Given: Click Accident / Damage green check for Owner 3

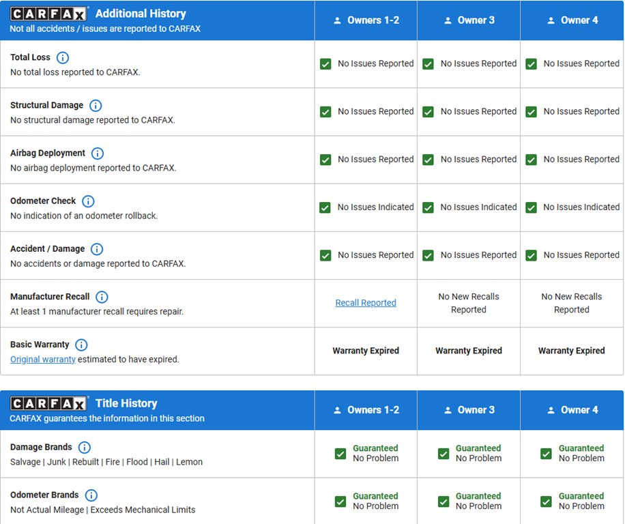Looking at the screenshot, I should [428, 255].
